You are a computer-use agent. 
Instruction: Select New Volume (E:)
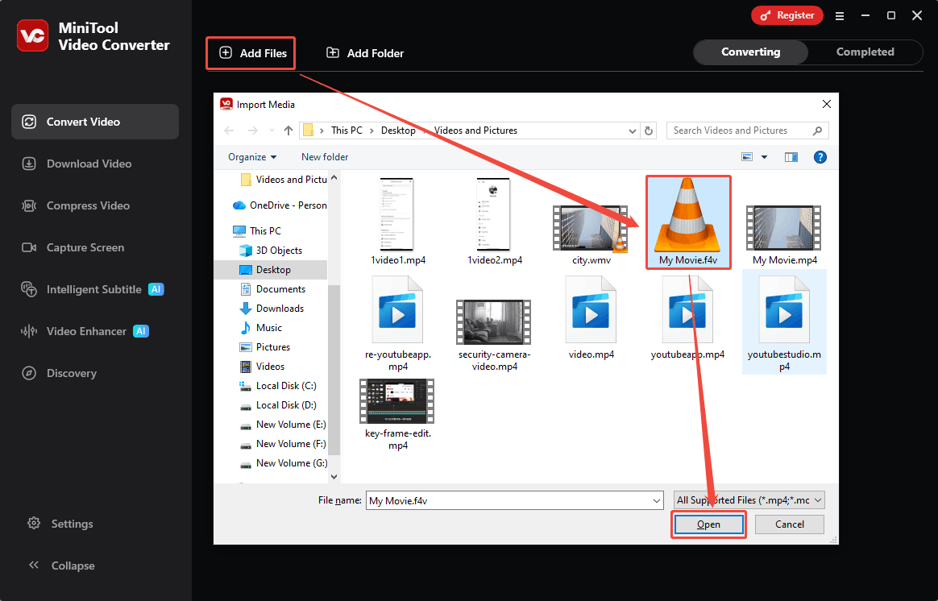[x=283, y=425]
